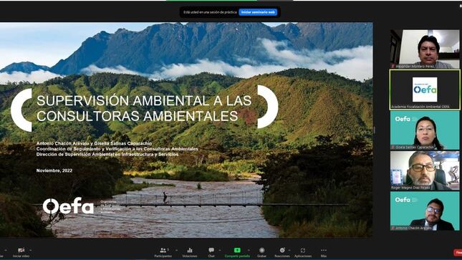This screenshot has width=462, height=260.
Task: Click the white Oefa logo on slide
Action: tap(68, 206)
